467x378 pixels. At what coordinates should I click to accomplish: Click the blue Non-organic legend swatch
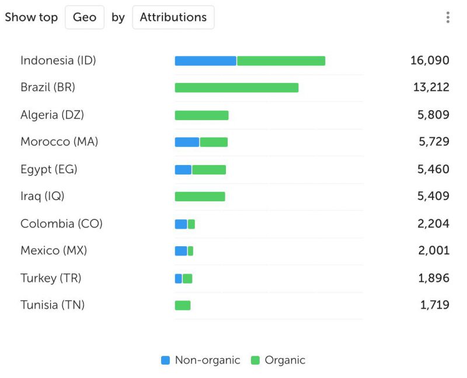[165, 360]
